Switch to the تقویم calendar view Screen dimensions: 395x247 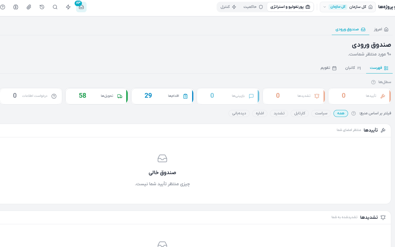click(x=329, y=68)
